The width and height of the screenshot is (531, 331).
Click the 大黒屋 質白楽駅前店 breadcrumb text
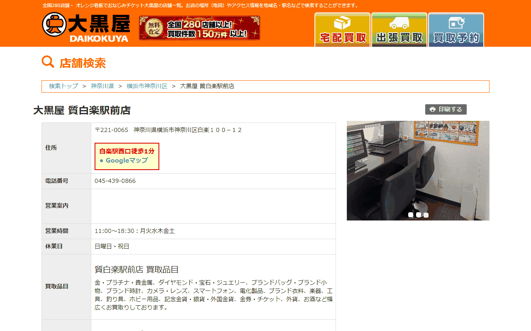click(207, 86)
